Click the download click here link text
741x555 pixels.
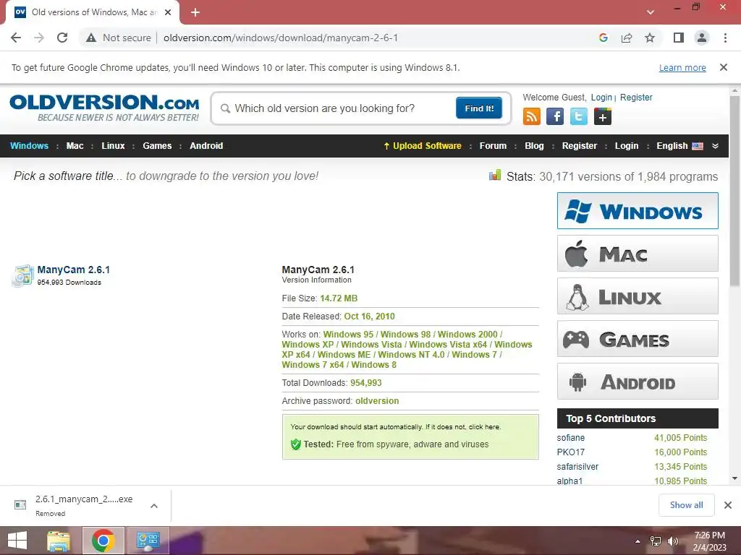(484, 426)
